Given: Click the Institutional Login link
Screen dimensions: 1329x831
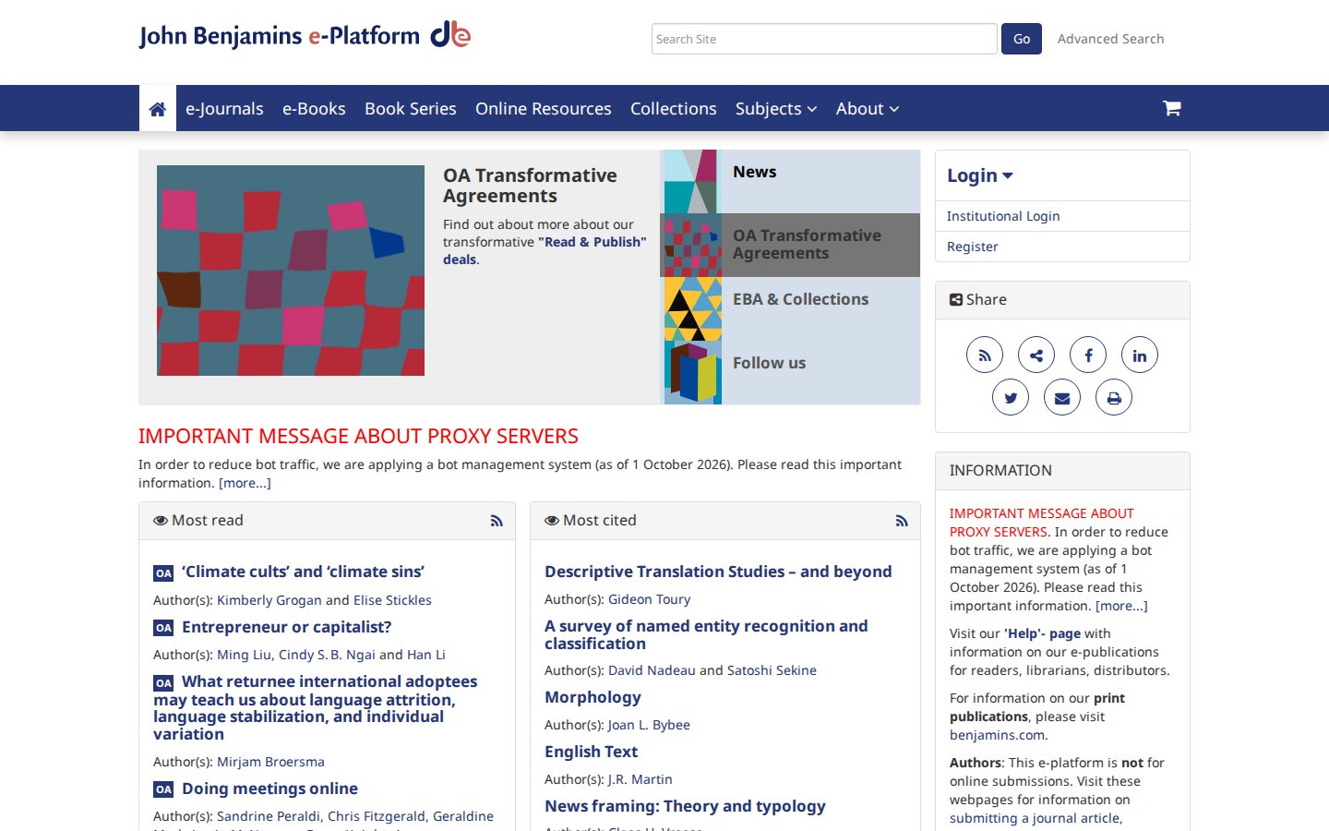Looking at the screenshot, I should pyautogui.click(x=1003, y=216).
